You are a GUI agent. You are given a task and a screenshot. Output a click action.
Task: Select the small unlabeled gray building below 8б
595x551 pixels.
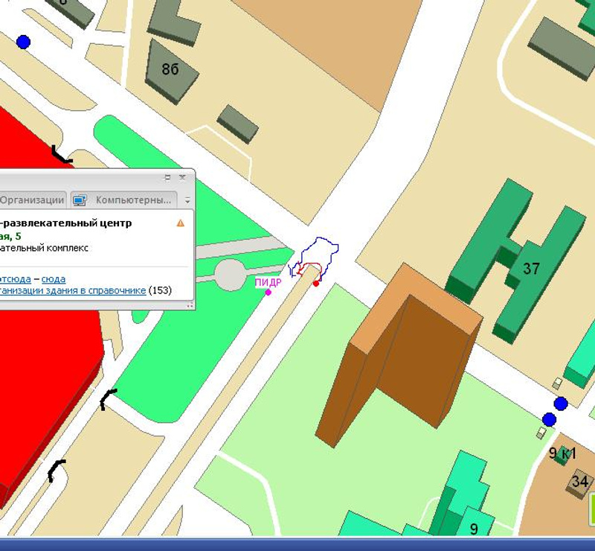click(x=238, y=124)
